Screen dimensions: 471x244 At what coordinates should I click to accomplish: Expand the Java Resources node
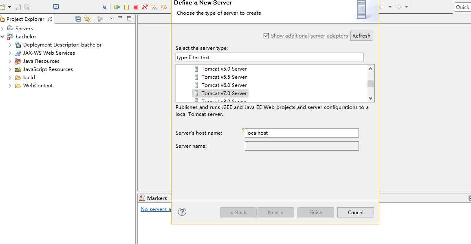10,61
